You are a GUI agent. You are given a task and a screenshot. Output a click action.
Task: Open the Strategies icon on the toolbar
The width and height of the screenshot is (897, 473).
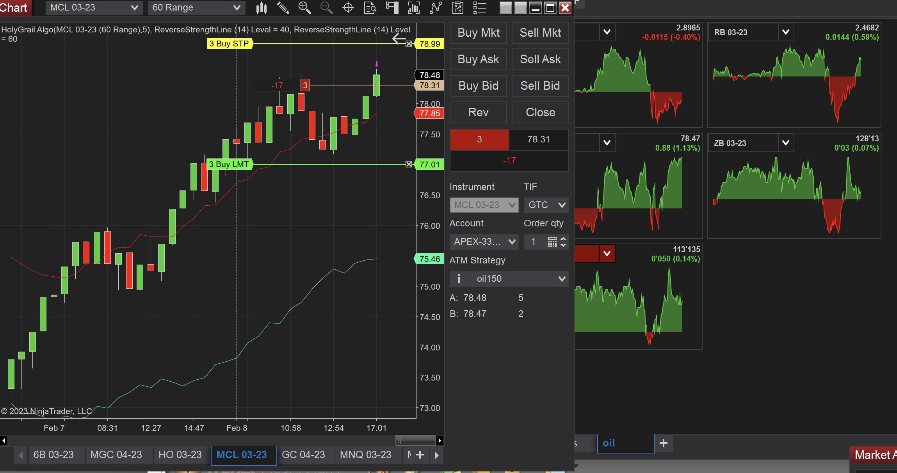[x=436, y=8]
